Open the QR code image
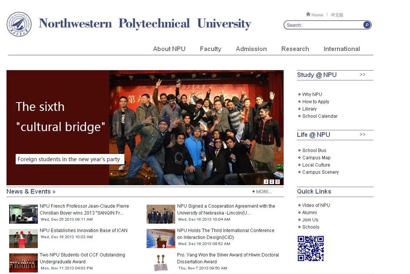Viewport: 410px width, 274px height. pyautogui.click(x=311, y=248)
